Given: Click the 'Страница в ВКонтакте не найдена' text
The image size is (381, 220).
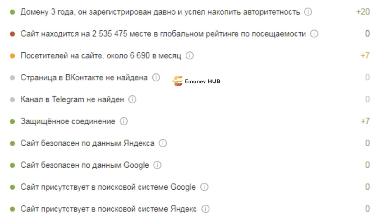Looking at the screenshot, I should [84, 78].
